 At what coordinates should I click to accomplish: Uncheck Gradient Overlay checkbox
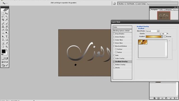click(x=114, y=62)
